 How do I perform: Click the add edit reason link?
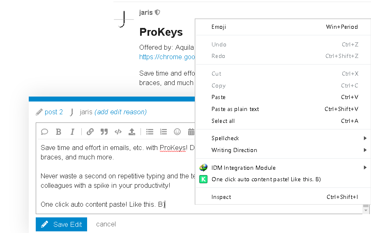[120, 112]
